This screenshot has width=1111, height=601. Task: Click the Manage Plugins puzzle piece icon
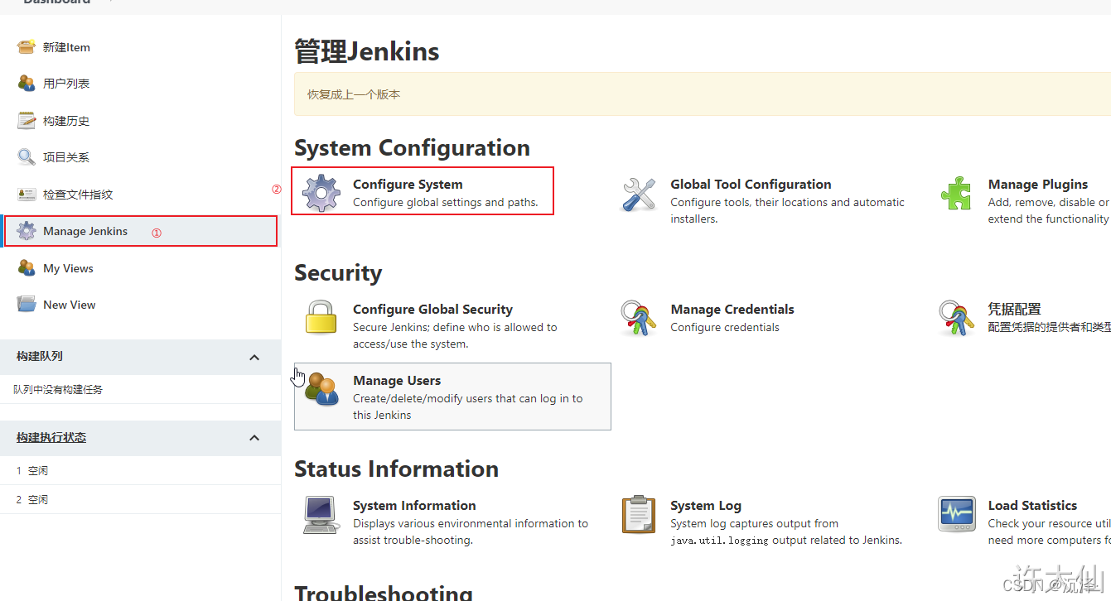(x=956, y=194)
